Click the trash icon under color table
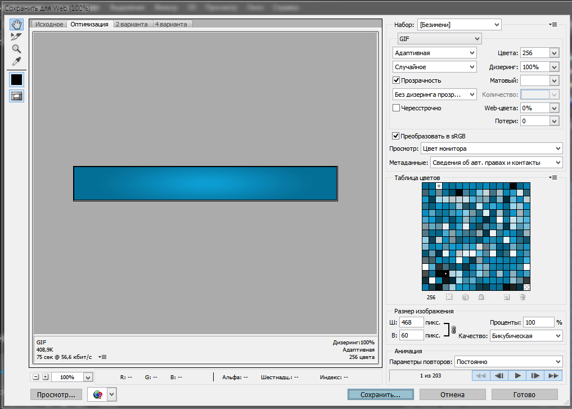Image resolution: width=572 pixels, height=409 pixels. 523,297
